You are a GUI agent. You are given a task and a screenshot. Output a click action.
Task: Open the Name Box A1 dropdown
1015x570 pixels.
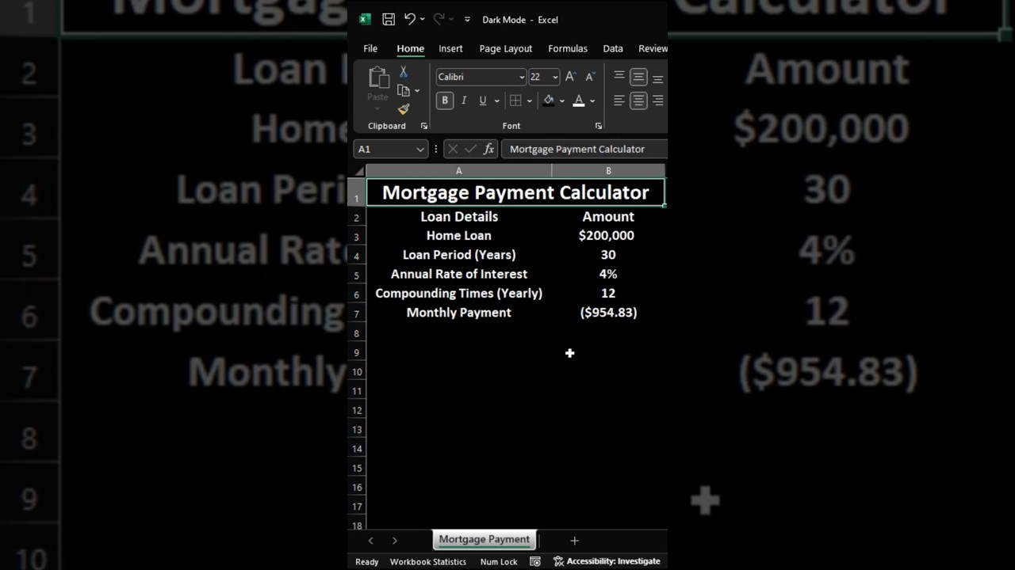click(420, 149)
